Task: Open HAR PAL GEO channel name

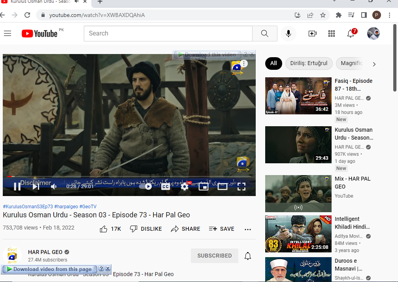Action: (x=45, y=252)
